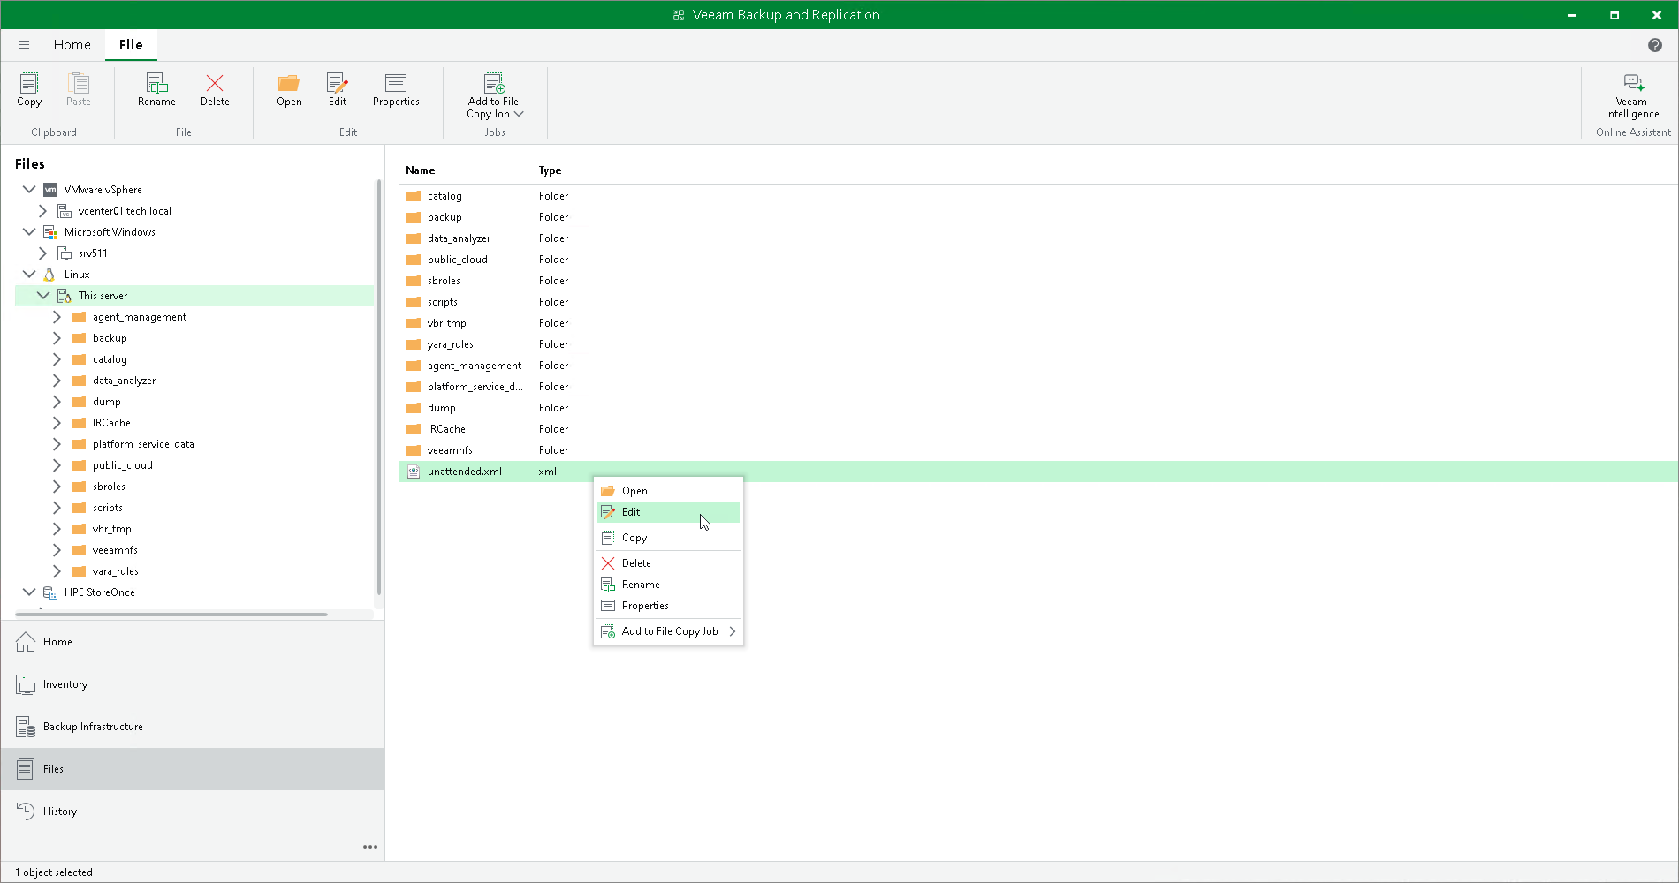Select the unattended.xml file
The width and height of the screenshot is (1679, 883).
1038,472
